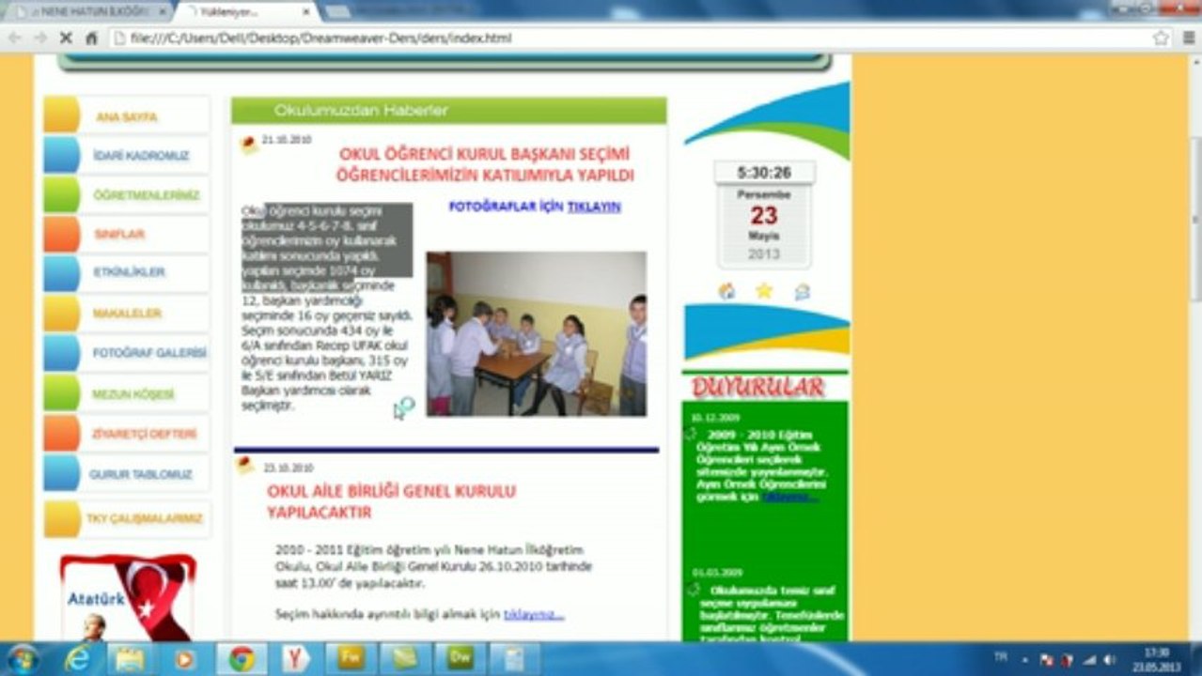
Task: Open MEZUN KÖŞESİ menu item
Action: tap(126, 394)
